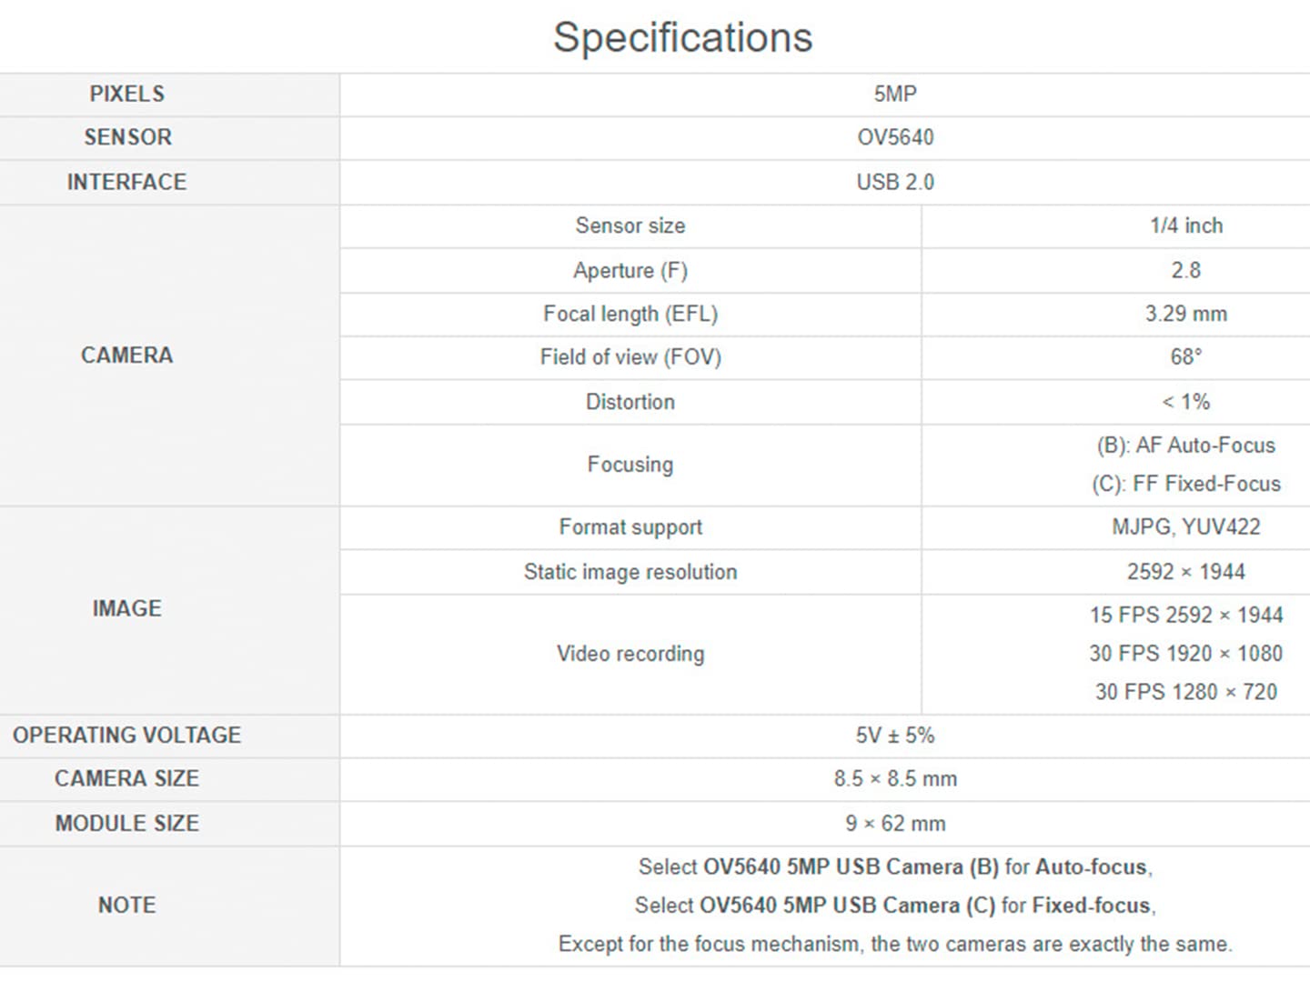Select the OV5640 5MP USB Camera (B) text
Image resolution: width=1310 pixels, height=982 pixels.
pyautogui.click(x=851, y=867)
